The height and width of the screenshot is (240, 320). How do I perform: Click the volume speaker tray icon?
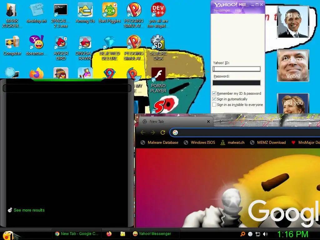coord(265,234)
